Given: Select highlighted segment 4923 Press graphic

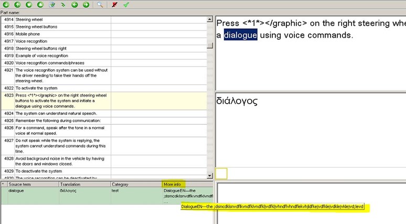Looking at the screenshot, I should [103, 101].
